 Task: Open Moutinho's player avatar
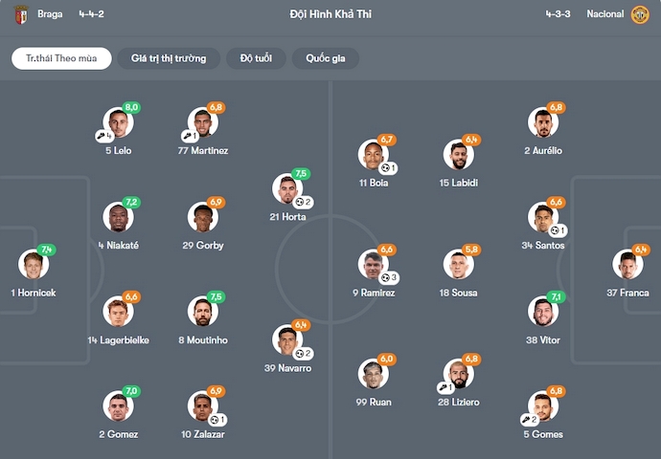click(202, 312)
